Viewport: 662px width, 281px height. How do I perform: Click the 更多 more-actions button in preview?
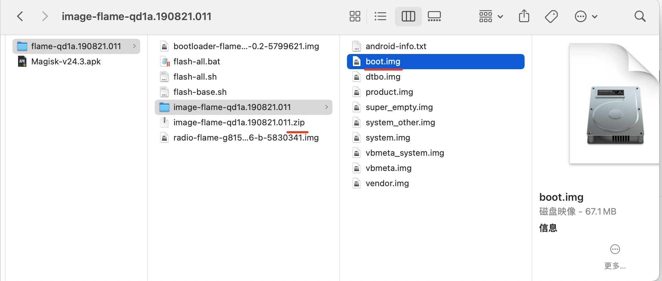click(615, 257)
